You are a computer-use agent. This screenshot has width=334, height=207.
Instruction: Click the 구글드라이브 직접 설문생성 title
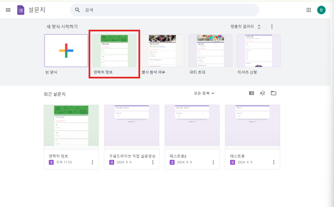(x=132, y=156)
